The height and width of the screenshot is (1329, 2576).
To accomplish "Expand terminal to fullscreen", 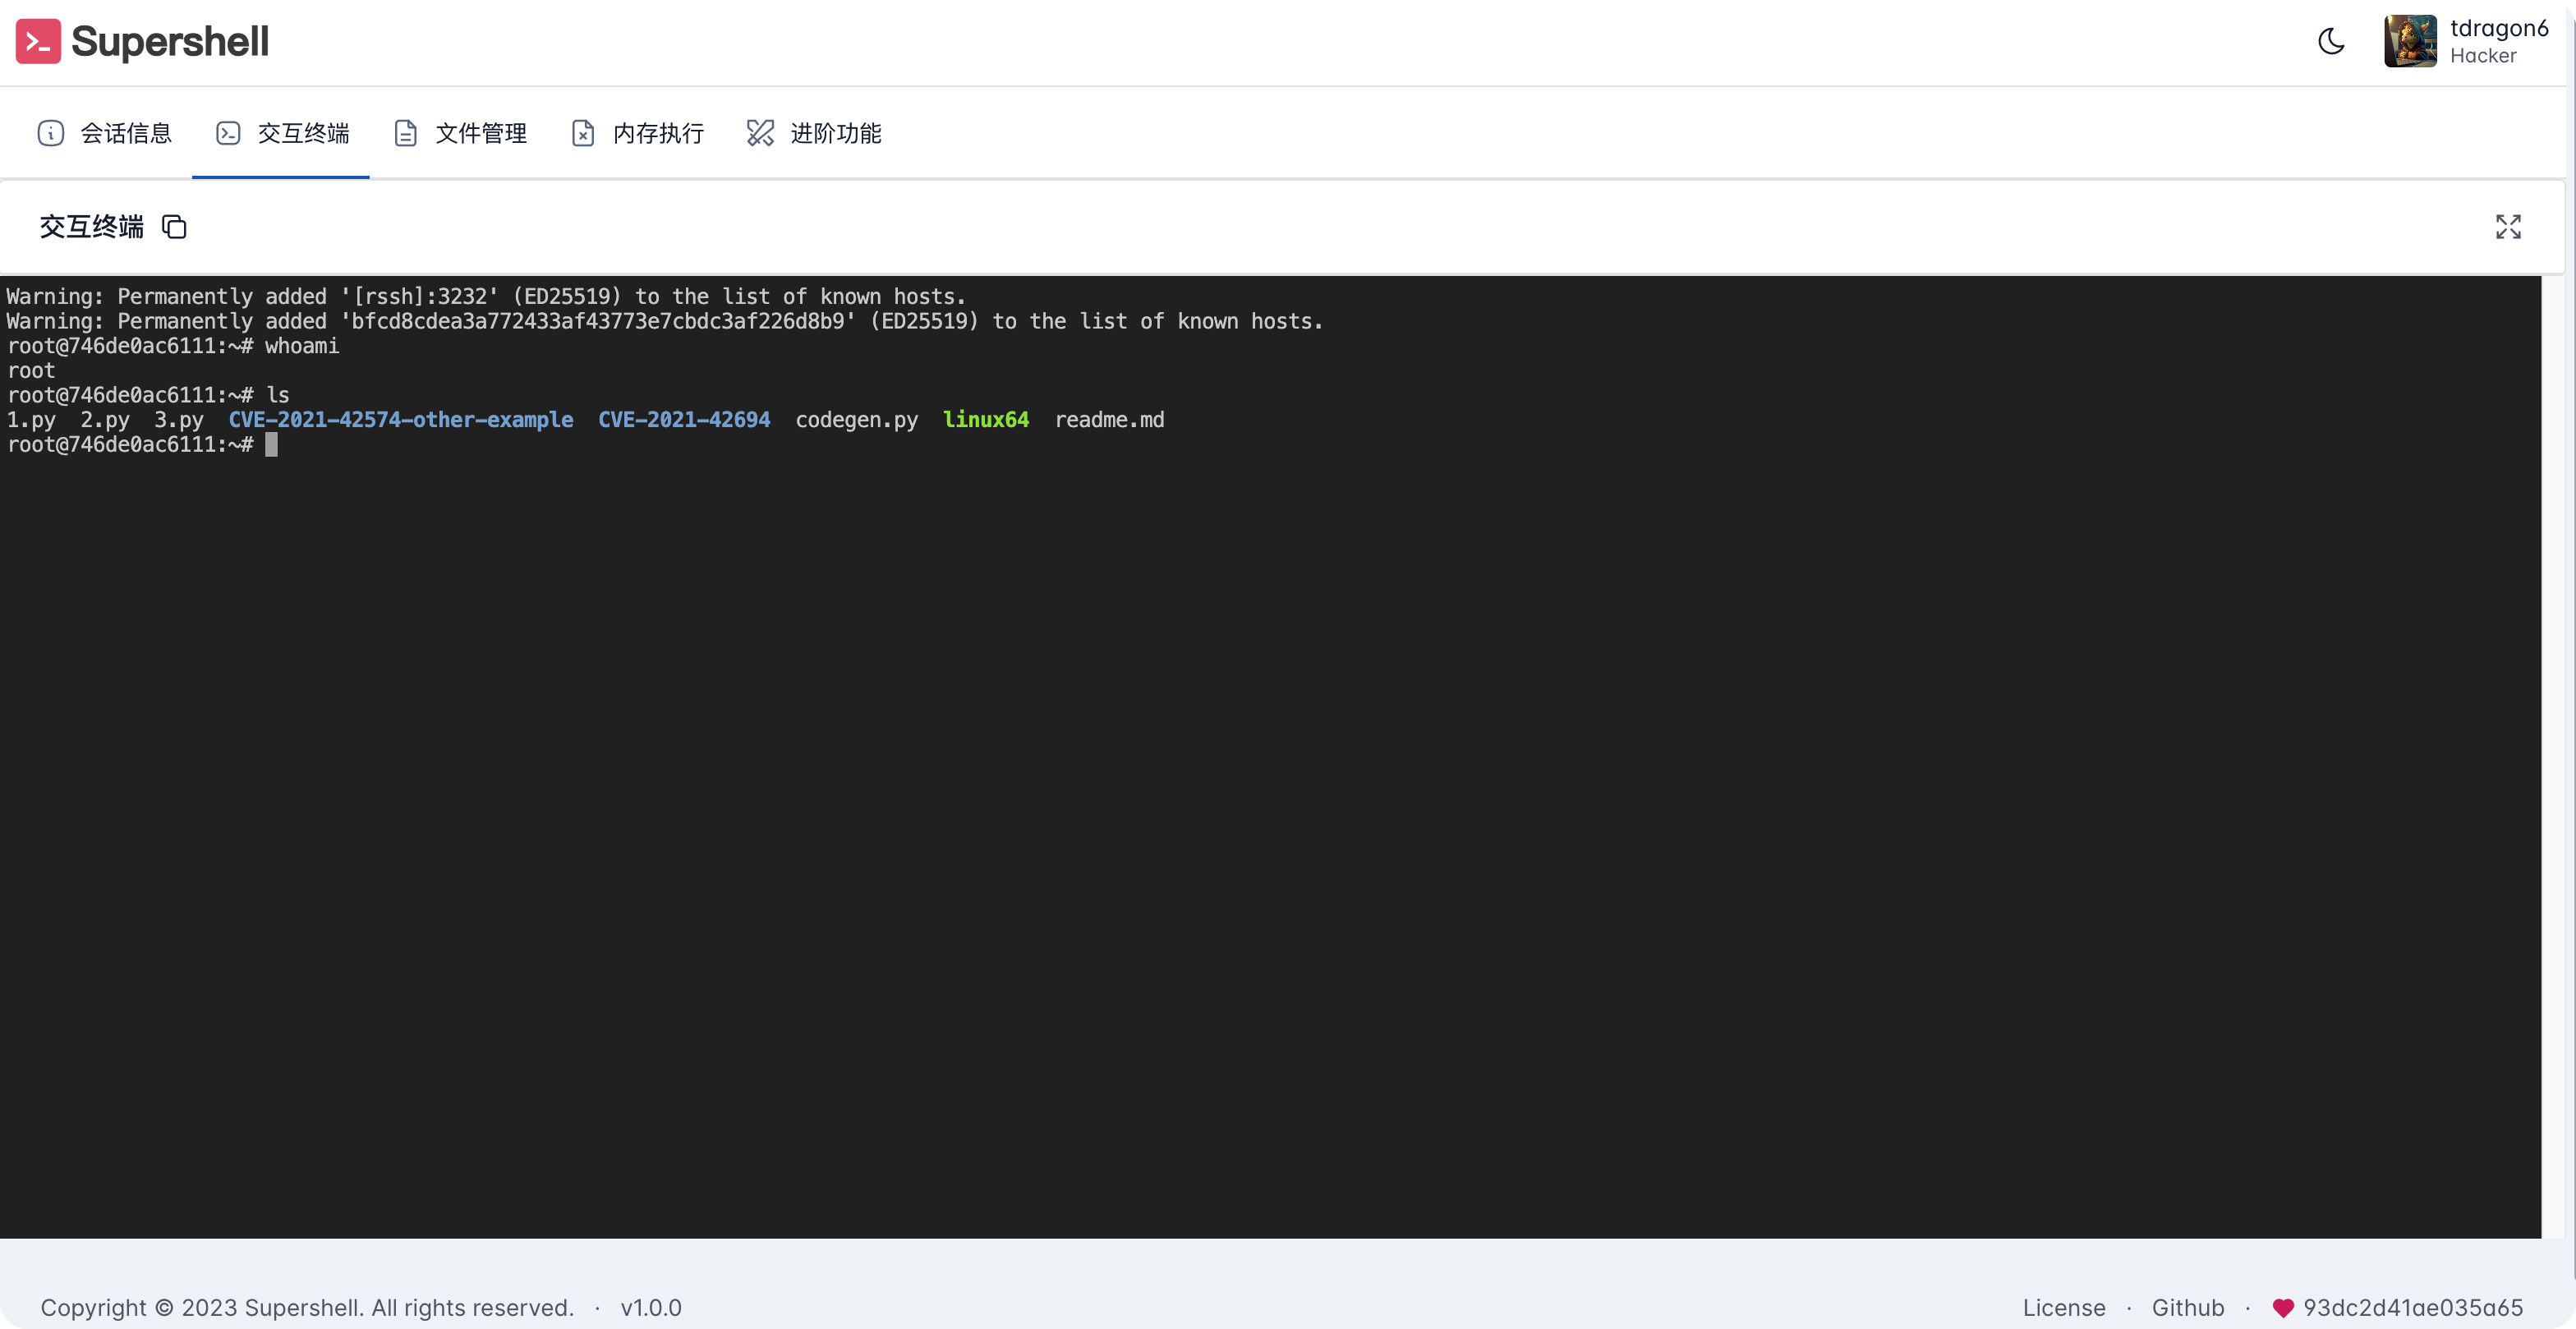I will [2508, 227].
